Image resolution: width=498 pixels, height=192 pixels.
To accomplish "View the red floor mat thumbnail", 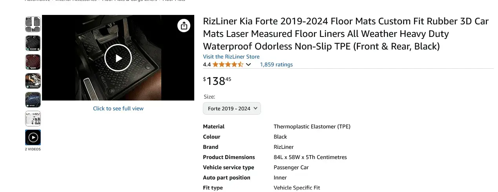I will [x=33, y=62].
